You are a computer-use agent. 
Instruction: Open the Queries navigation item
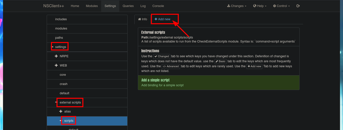[x=128, y=6]
